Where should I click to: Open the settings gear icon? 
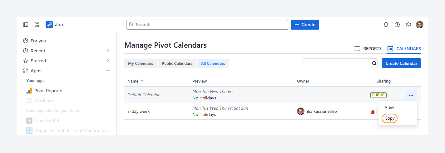click(408, 25)
